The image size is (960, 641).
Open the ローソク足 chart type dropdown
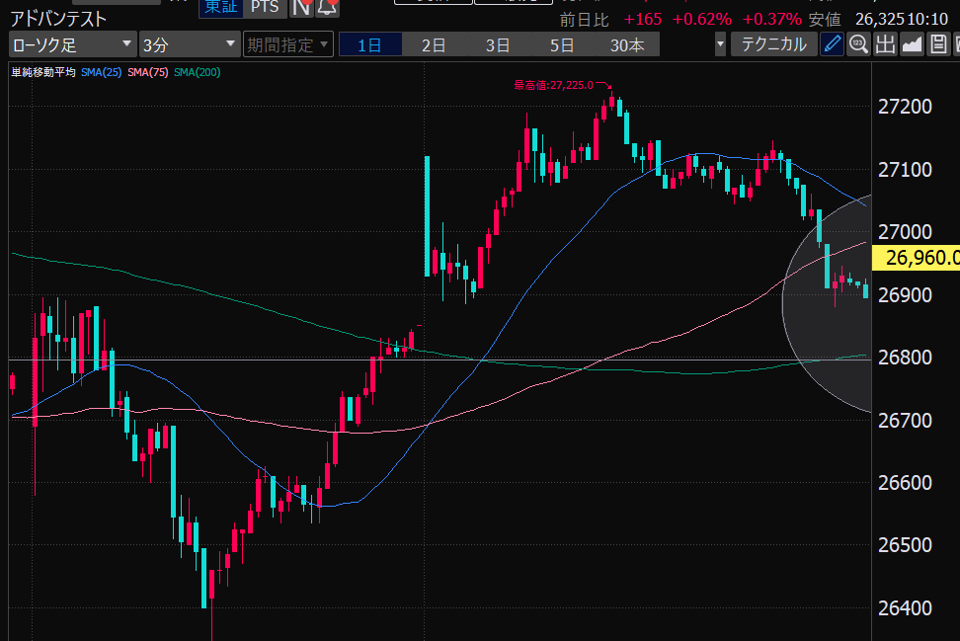73,44
